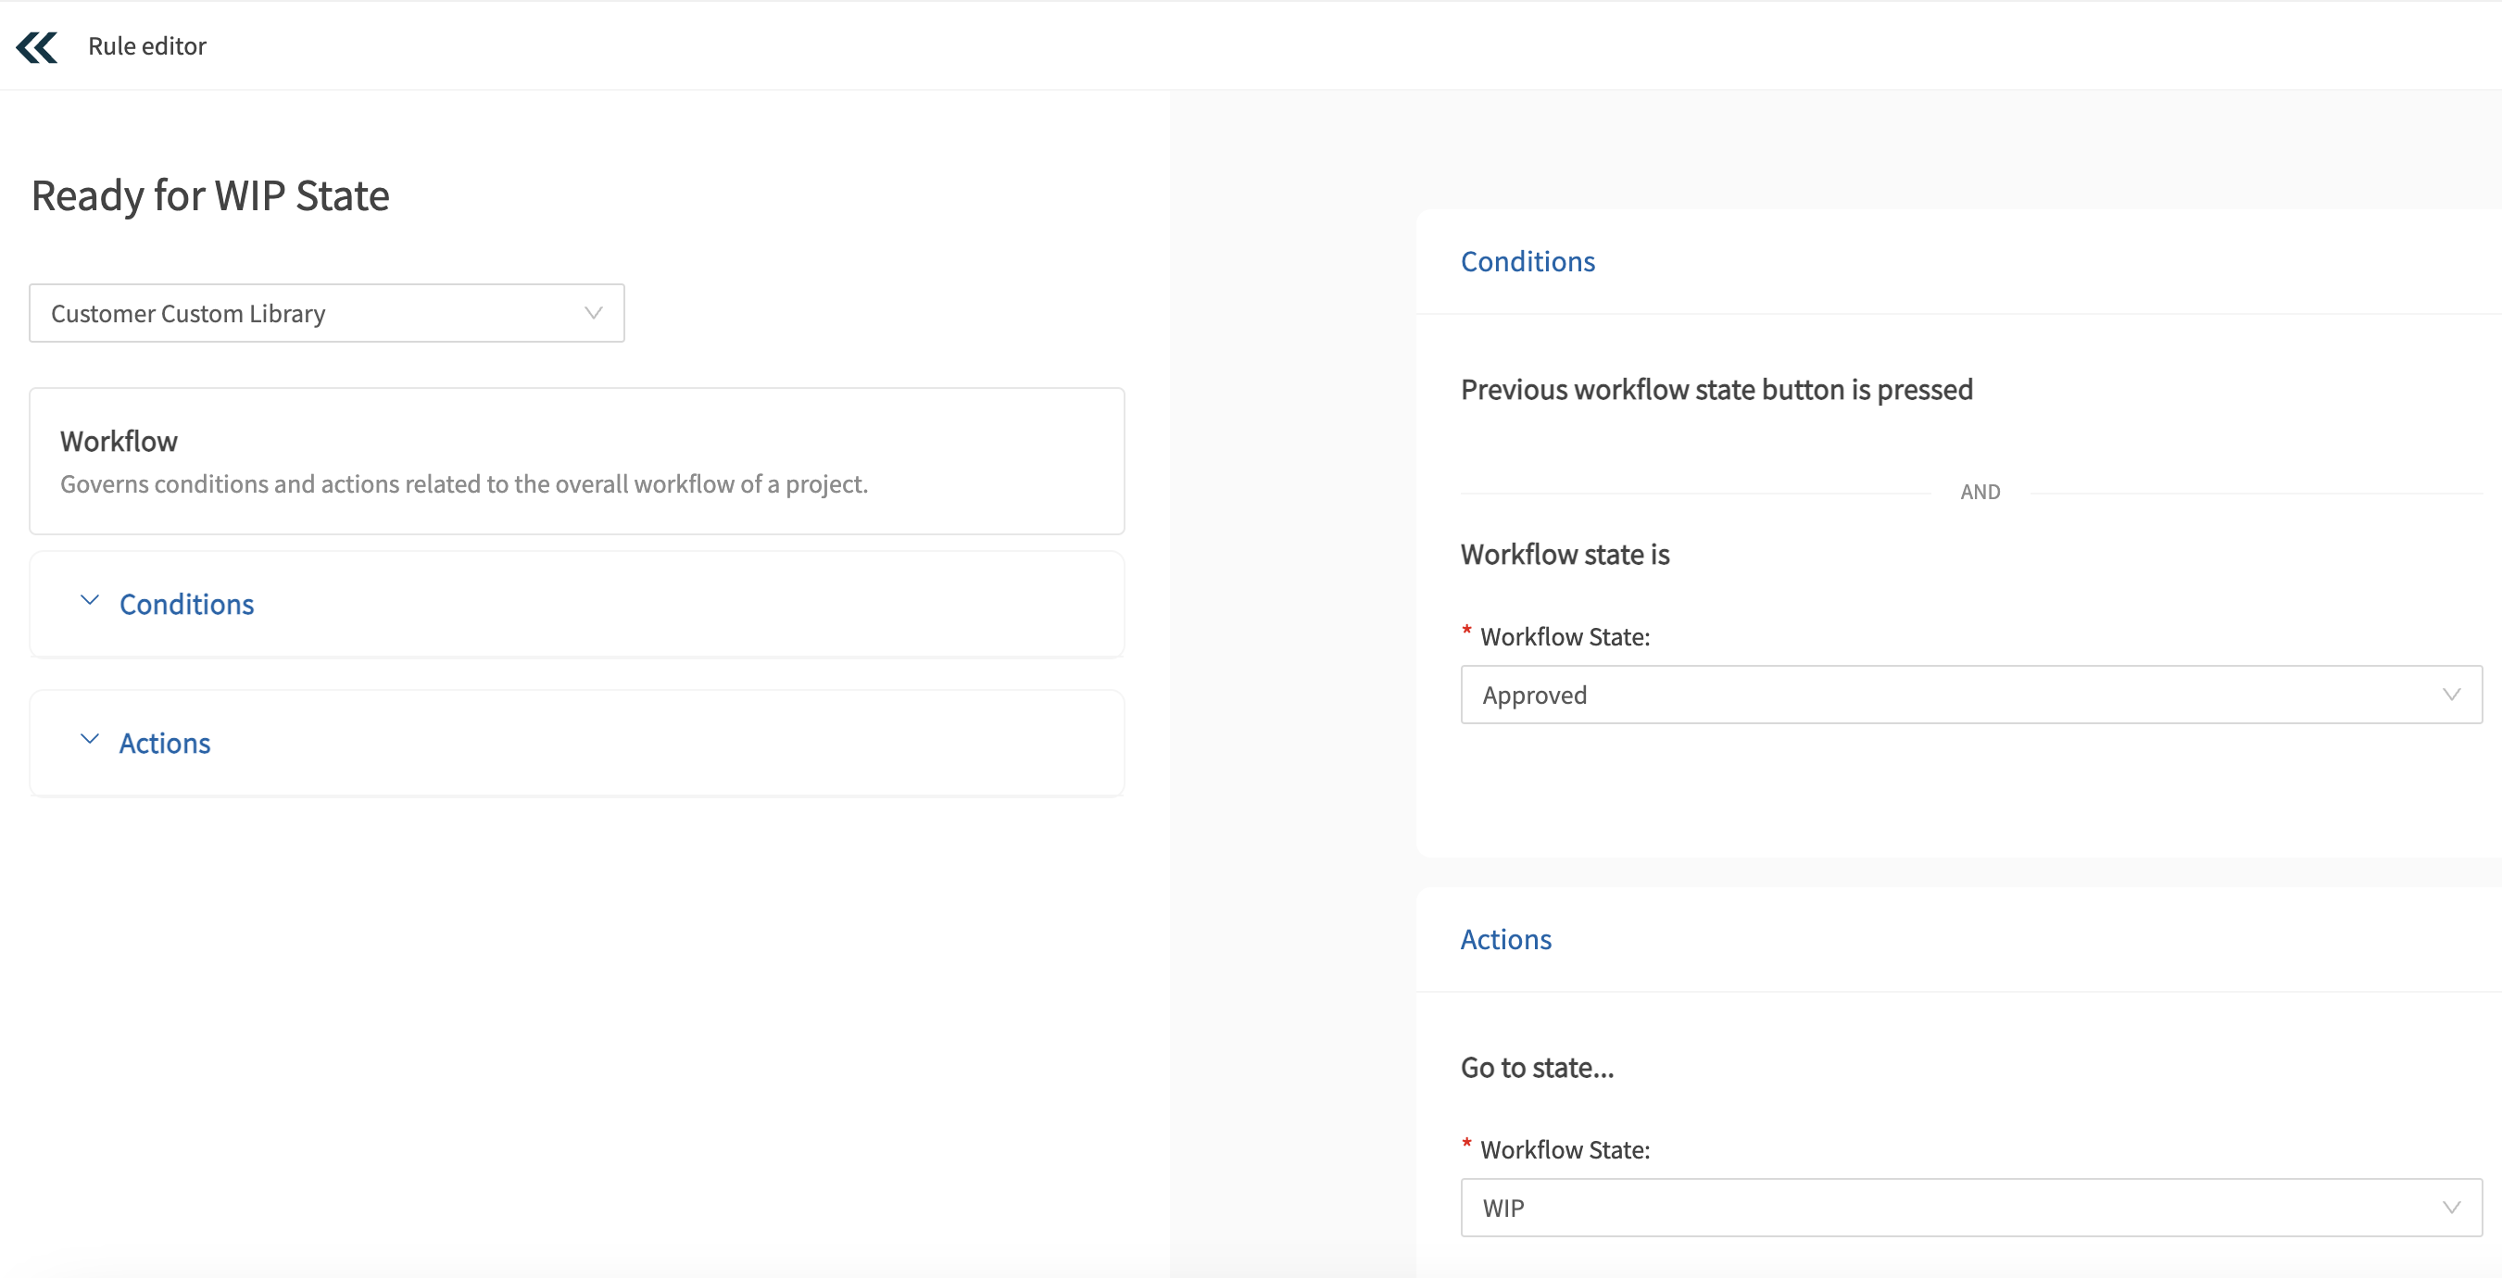Click the Rule editor title
This screenshot has width=2502, height=1278.
pyautogui.click(x=146, y=45)
